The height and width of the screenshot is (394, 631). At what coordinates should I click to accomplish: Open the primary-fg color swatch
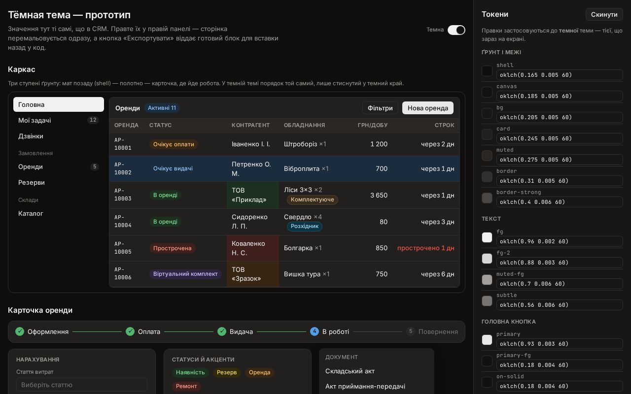[x=487, y=361]
